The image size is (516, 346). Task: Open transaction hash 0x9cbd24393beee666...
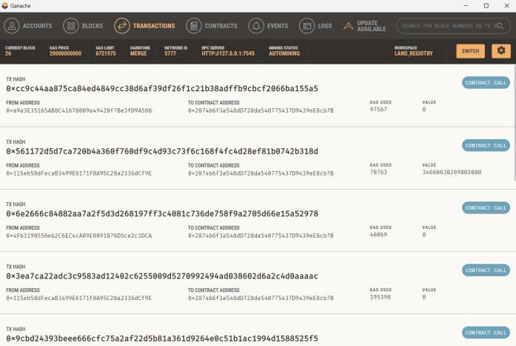[162, 339]
